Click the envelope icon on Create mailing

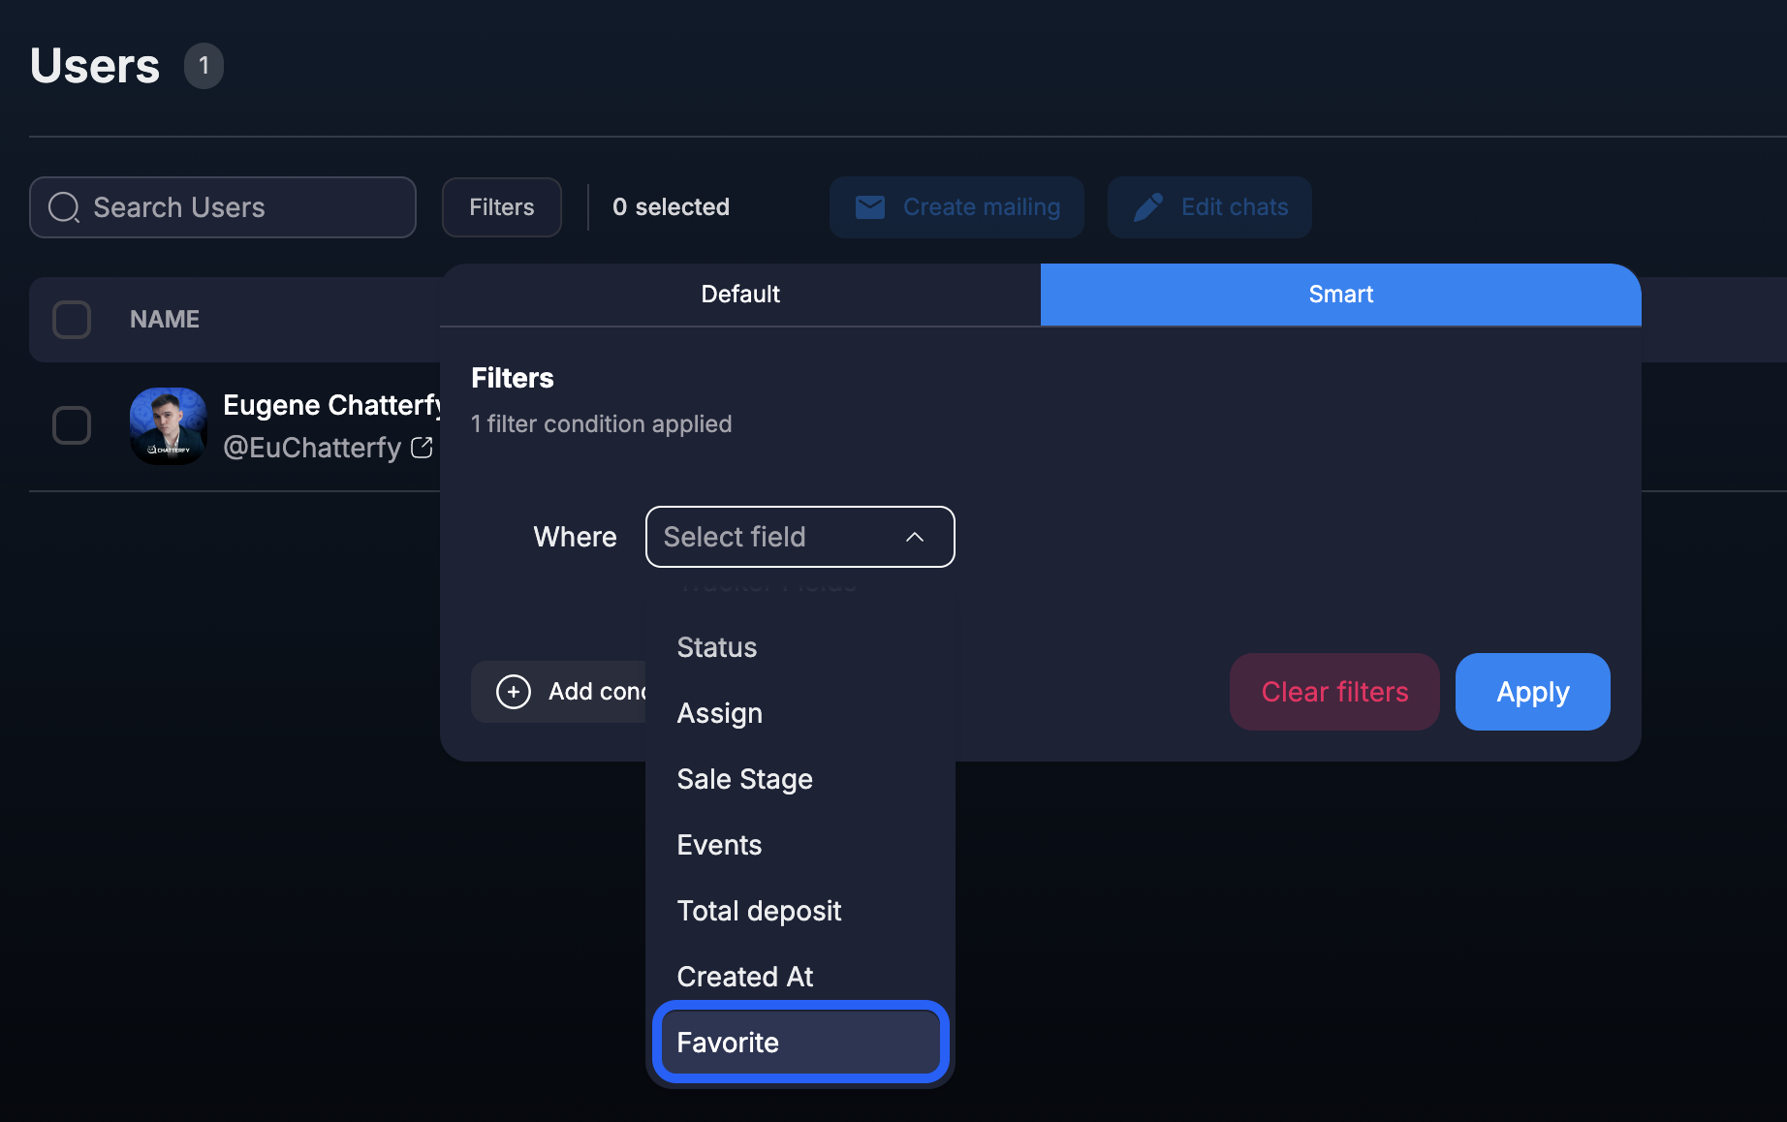coord(870,207)
